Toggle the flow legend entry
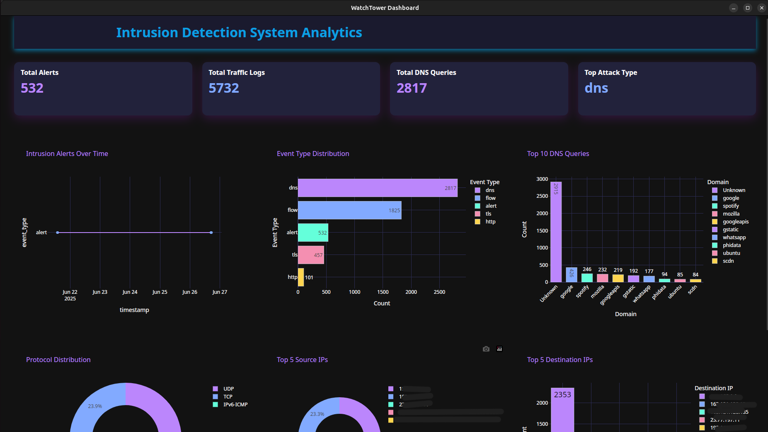The image size is (768, 432). pyautogui.click(x=485, y=198)
